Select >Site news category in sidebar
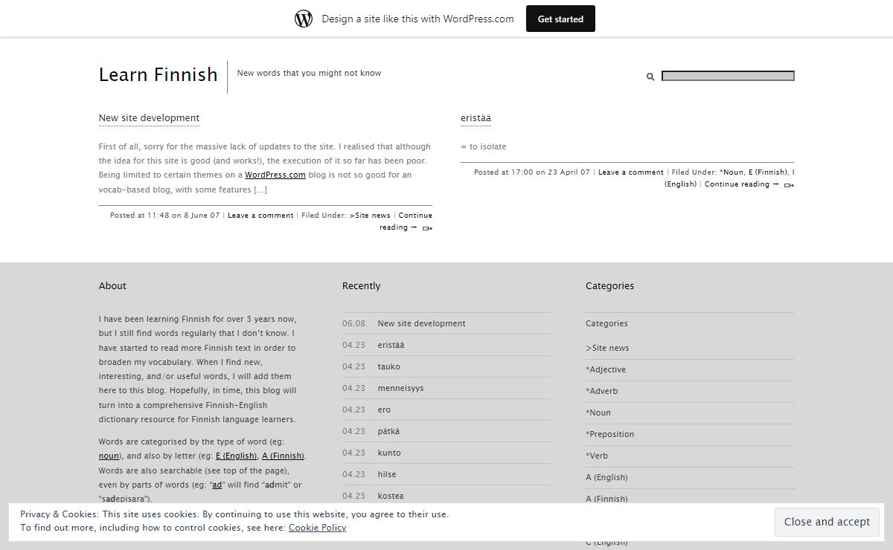The width and height of the screenshot is (893, 550). (607, 348)
